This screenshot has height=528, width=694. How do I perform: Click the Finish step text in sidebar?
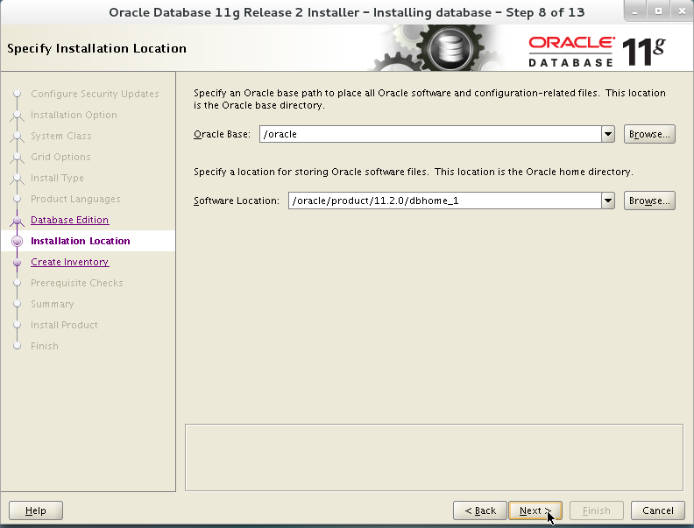click(x=45, y=346)
